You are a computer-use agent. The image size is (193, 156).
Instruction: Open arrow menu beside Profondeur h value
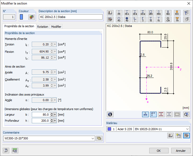[55, 121]
